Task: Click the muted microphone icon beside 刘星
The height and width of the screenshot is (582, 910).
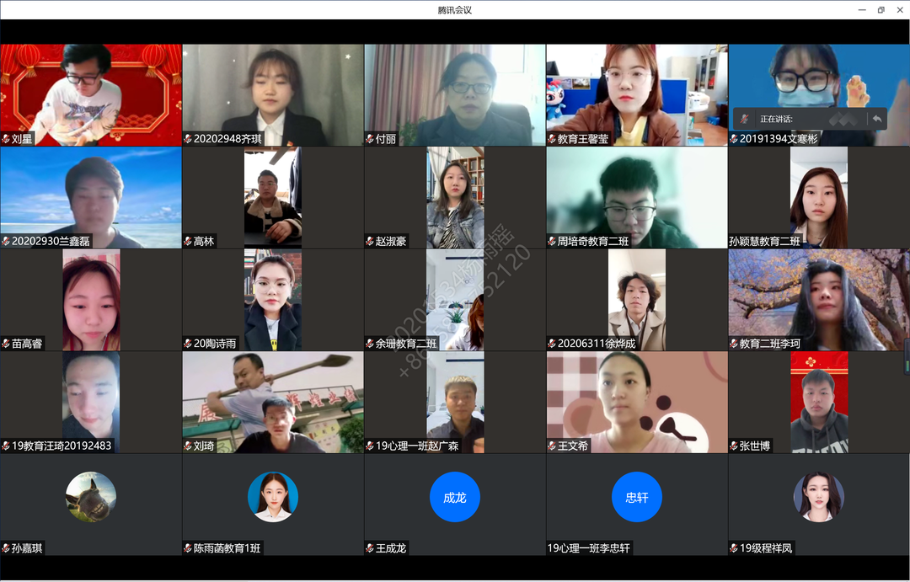Action: tap(6, 139)
